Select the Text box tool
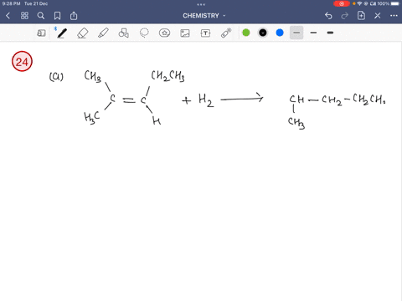The height and width of the screenshot is (301, 402). point(205,33)
